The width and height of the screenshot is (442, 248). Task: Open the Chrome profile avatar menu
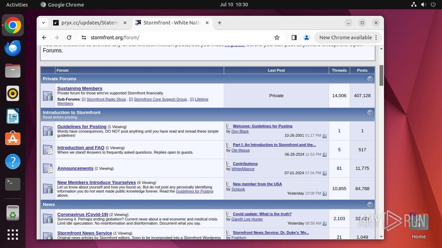pyautogui.click(x=306, y=38)
